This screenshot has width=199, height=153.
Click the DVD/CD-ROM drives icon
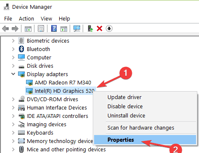[21, 99]
